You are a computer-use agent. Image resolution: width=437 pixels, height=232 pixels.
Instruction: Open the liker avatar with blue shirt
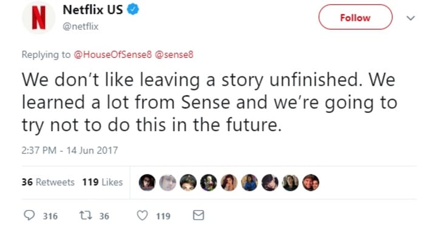tap(249, 183)
